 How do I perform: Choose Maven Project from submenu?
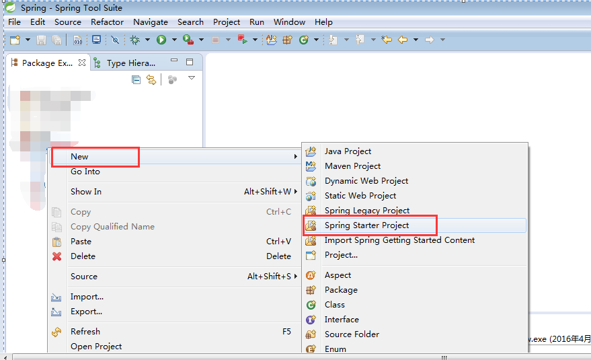pyautogui.click(x=414, y=166)
